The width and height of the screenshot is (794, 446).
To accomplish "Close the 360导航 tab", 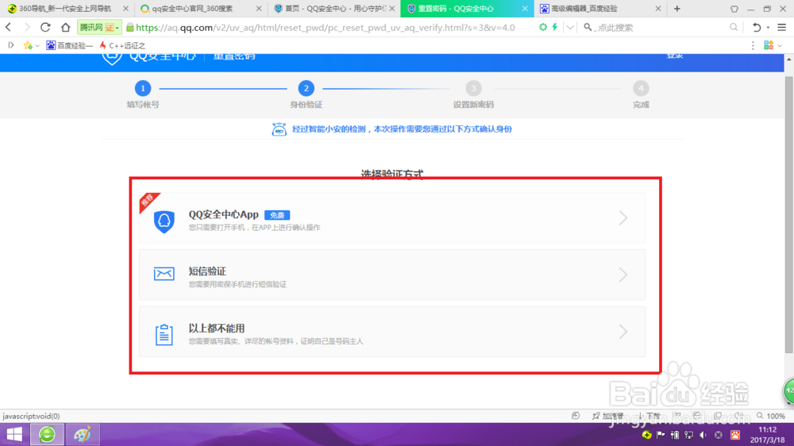I will coord(125,9).
